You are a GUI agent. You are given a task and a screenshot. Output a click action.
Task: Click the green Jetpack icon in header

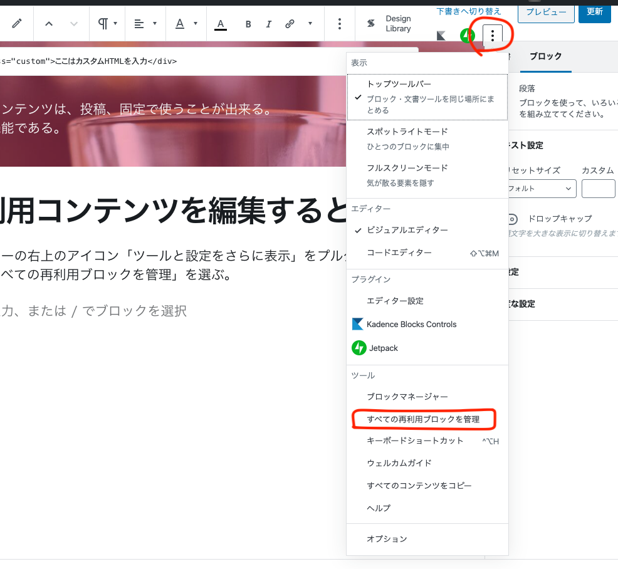coord(467,36)
